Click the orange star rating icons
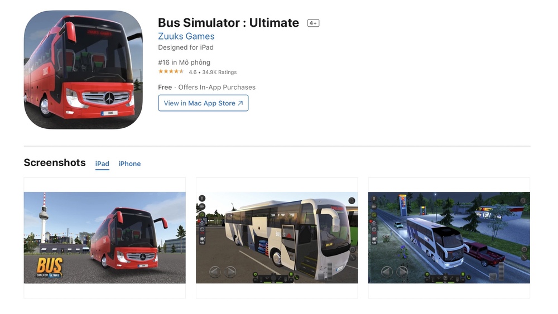The image size is (558, 314). coord(171,71)
